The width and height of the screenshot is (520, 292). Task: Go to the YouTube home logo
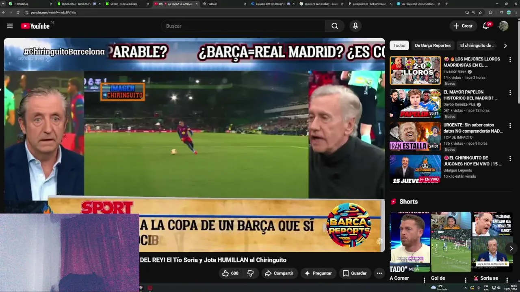click(x=35, y=26)
